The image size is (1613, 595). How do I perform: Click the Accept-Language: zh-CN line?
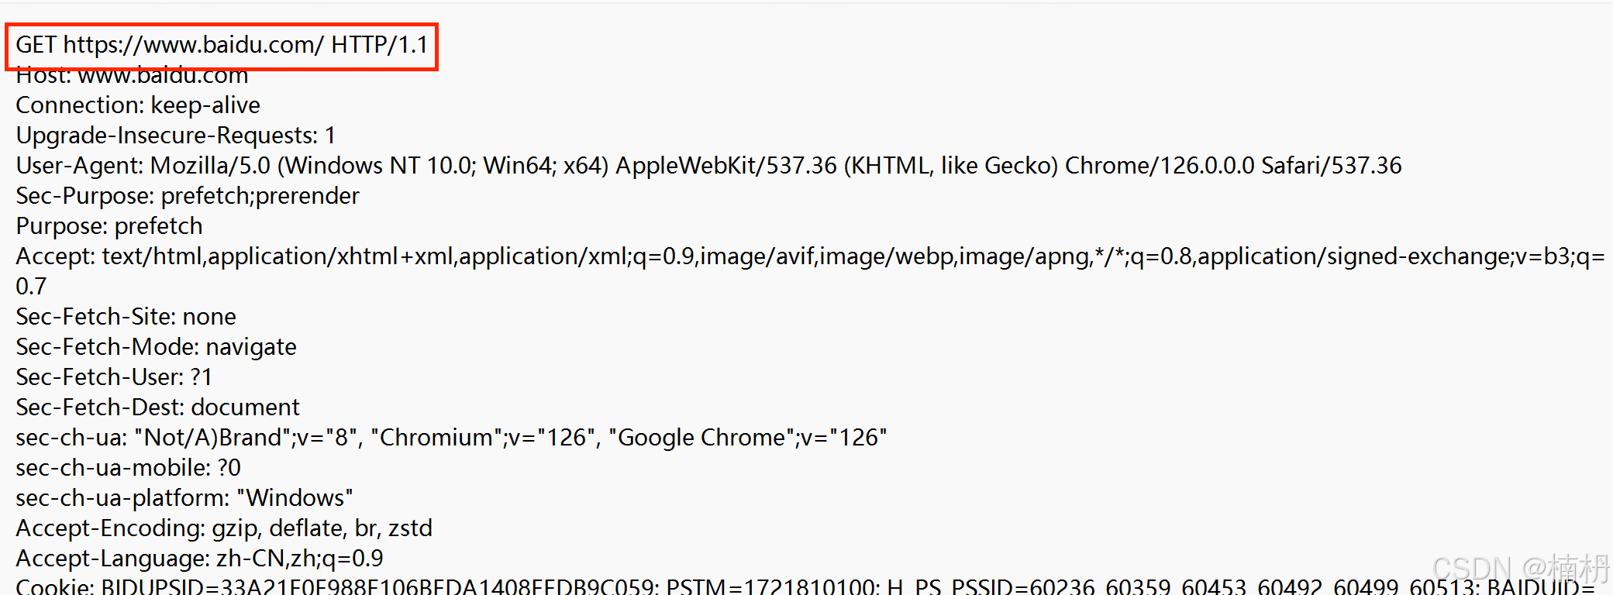tap(199, 559)
